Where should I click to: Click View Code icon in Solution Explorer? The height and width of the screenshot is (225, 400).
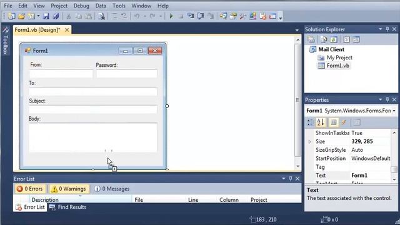(x=346, y=39)
